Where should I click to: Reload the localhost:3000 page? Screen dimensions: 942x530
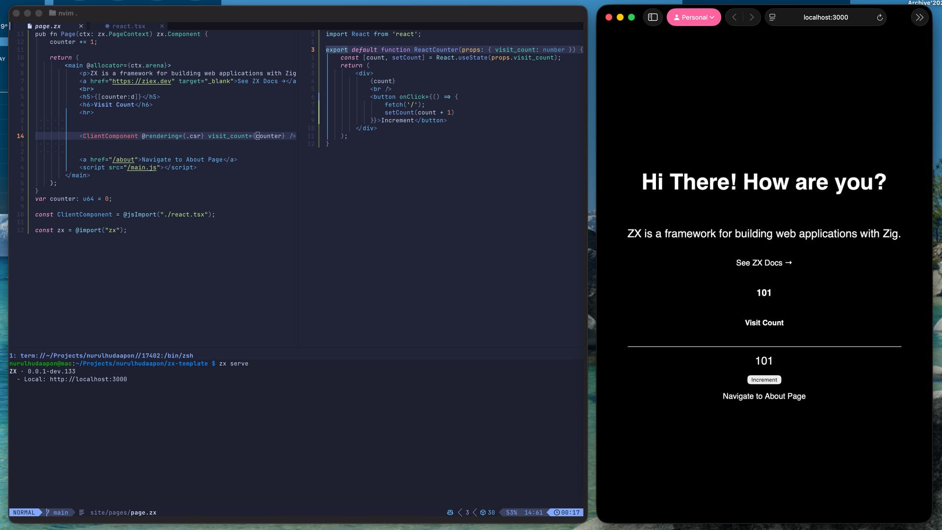880,17
